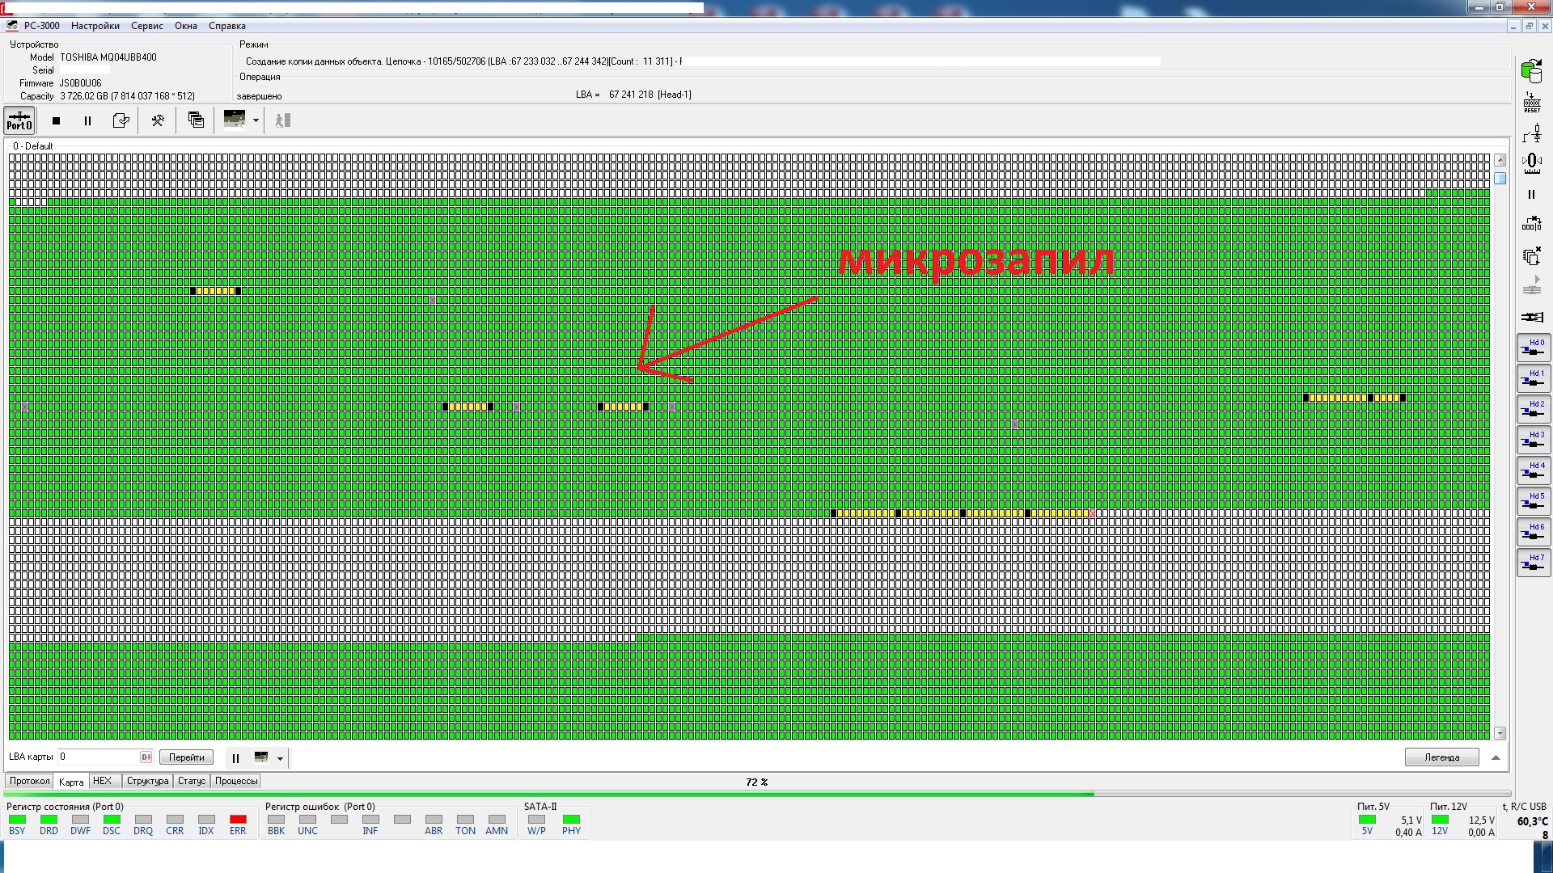Toggle the Hd 3 head button
1553x873 pixels.
pyautogui.click(x=1533, y=440)
